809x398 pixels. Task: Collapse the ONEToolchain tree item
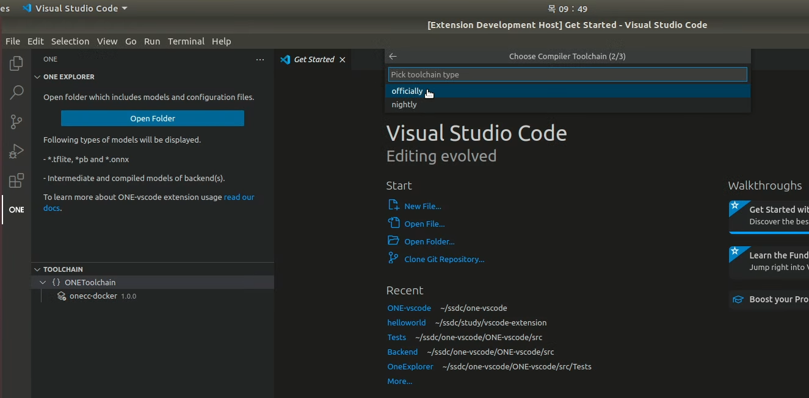(43, 282)
